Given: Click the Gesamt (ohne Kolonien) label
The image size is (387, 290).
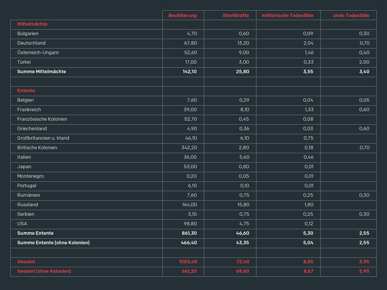Looking at the screenshot, I should coord(44,271).
